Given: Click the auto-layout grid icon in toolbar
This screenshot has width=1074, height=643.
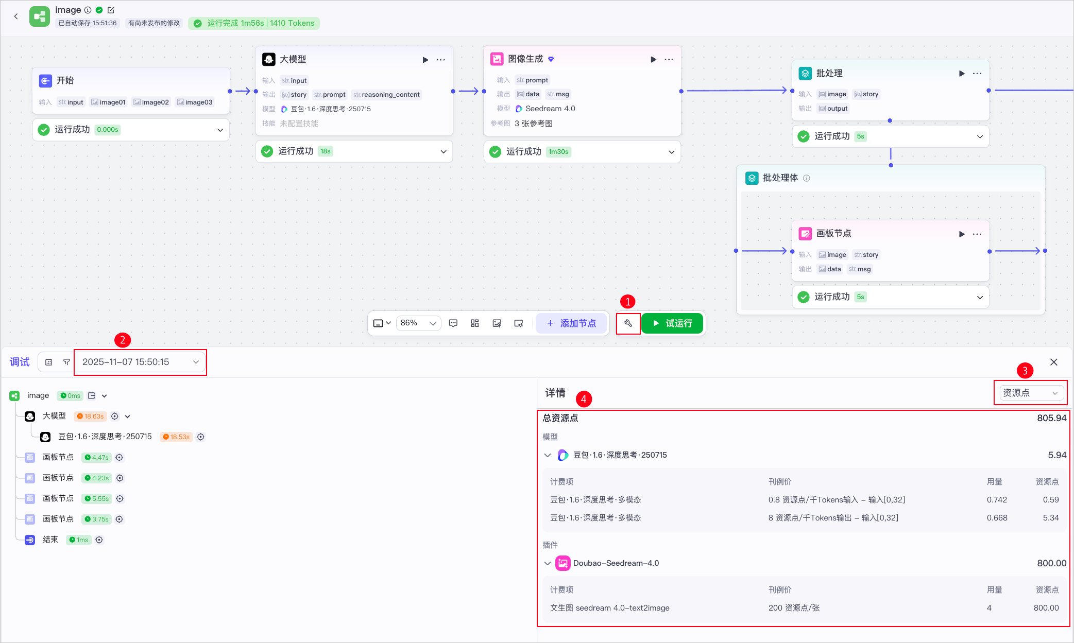Looking at the screenshot, I should coord(475,323).
